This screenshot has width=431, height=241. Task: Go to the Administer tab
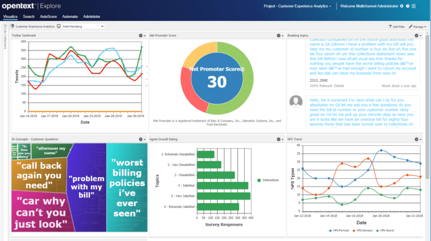click(x=91, y=16)
